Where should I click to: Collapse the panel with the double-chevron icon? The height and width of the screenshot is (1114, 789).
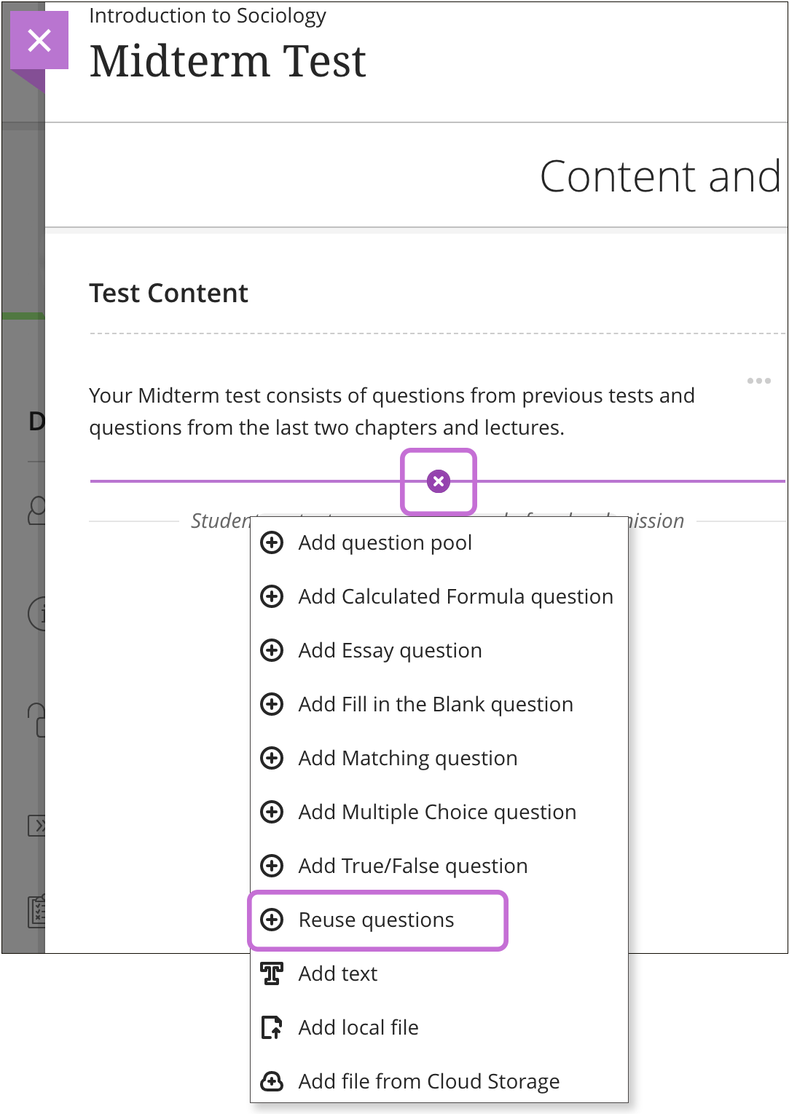(x=40, y=826)
